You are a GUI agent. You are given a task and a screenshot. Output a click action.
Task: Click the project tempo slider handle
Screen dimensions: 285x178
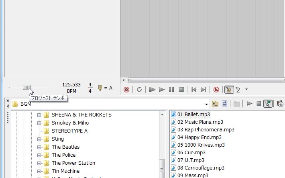click(26, 87)
